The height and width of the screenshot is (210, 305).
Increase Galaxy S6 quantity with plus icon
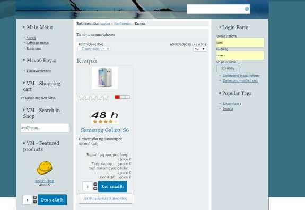tap(95, 184)
